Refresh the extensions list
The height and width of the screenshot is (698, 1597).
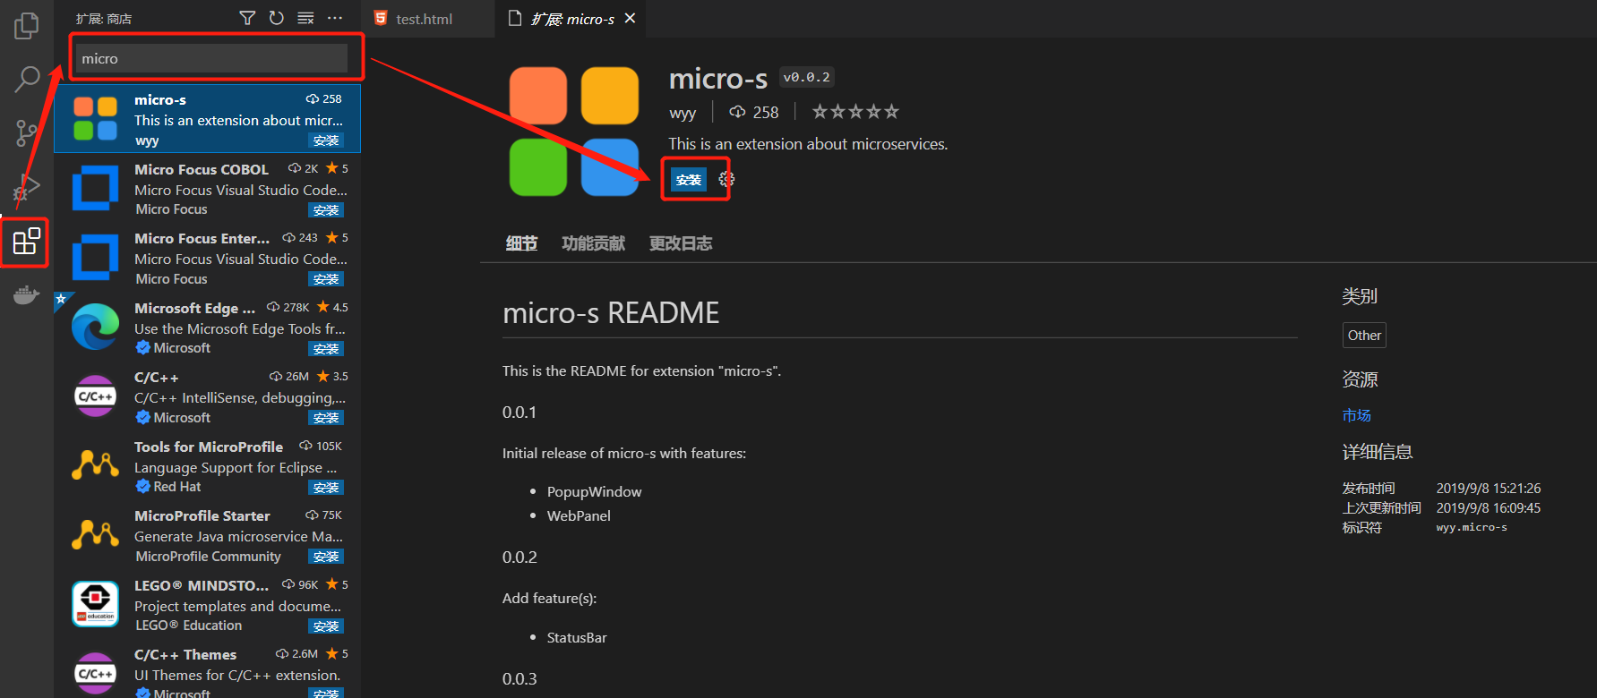point(276,18)
